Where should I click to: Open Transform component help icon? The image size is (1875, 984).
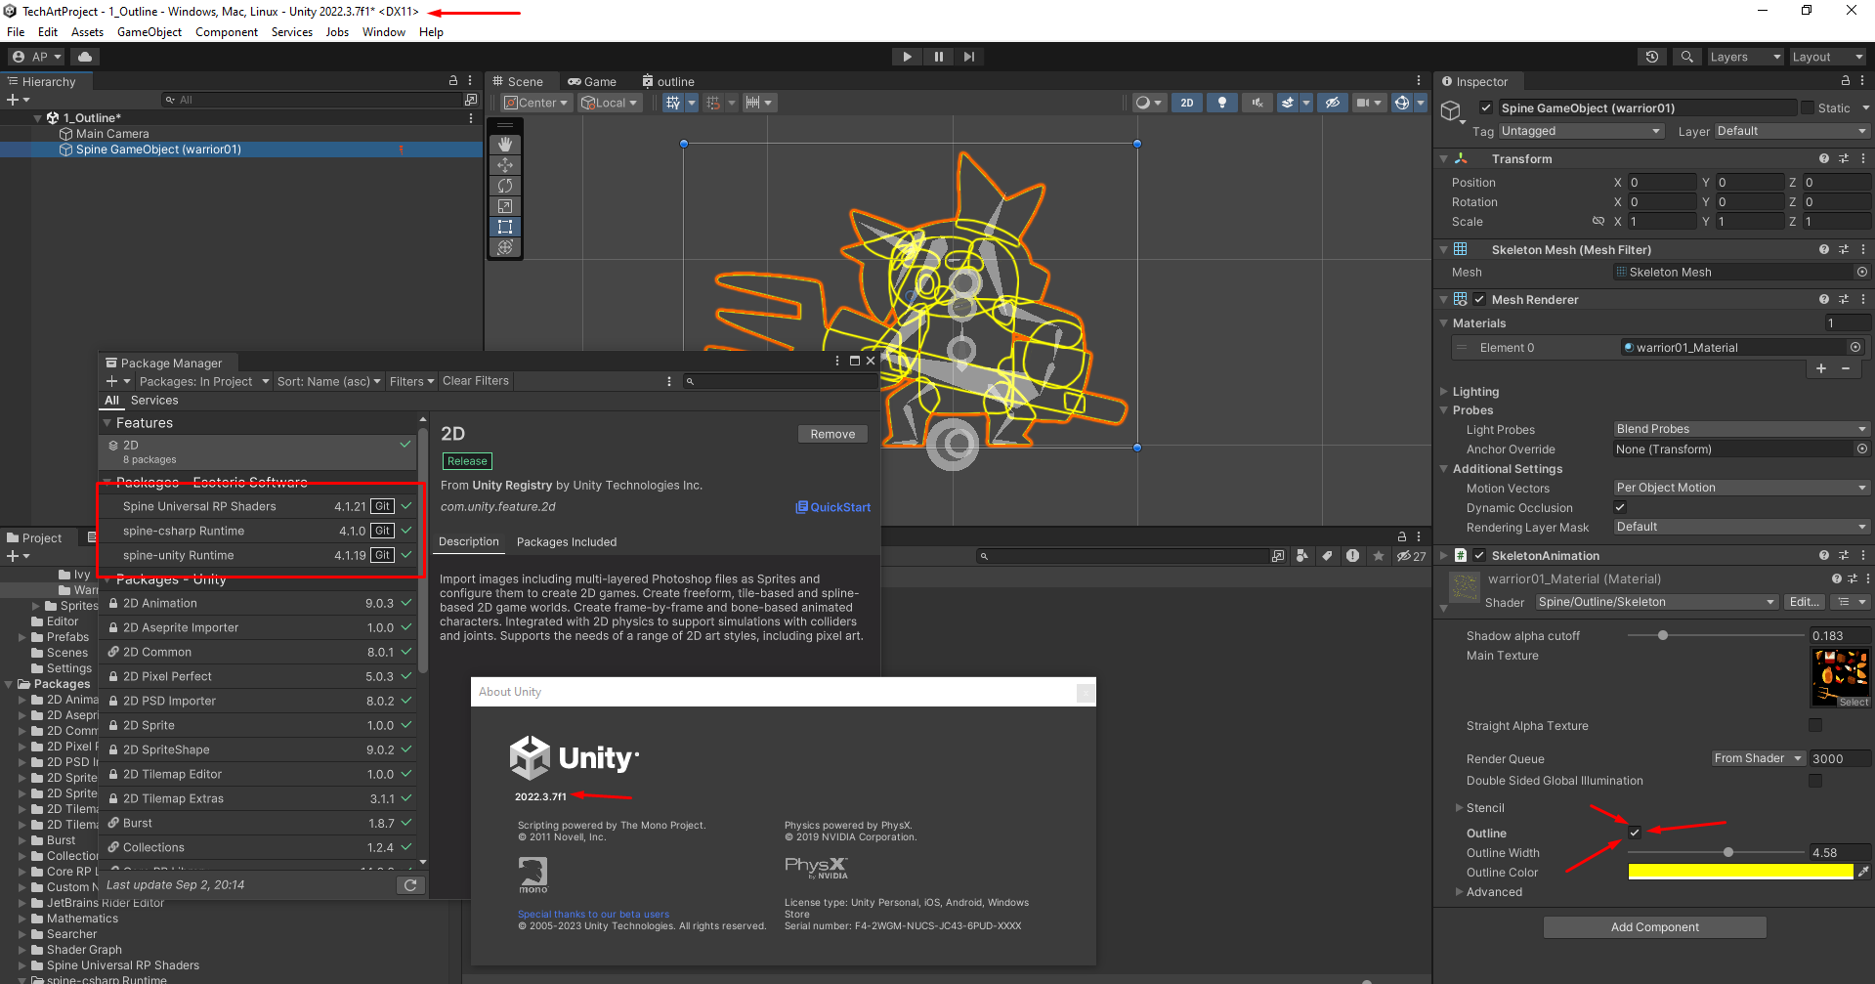coord(1823,158)
